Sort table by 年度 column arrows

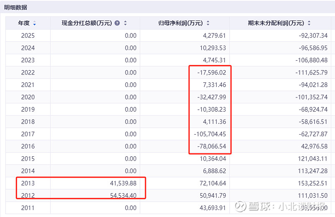[x=35, y=23]
